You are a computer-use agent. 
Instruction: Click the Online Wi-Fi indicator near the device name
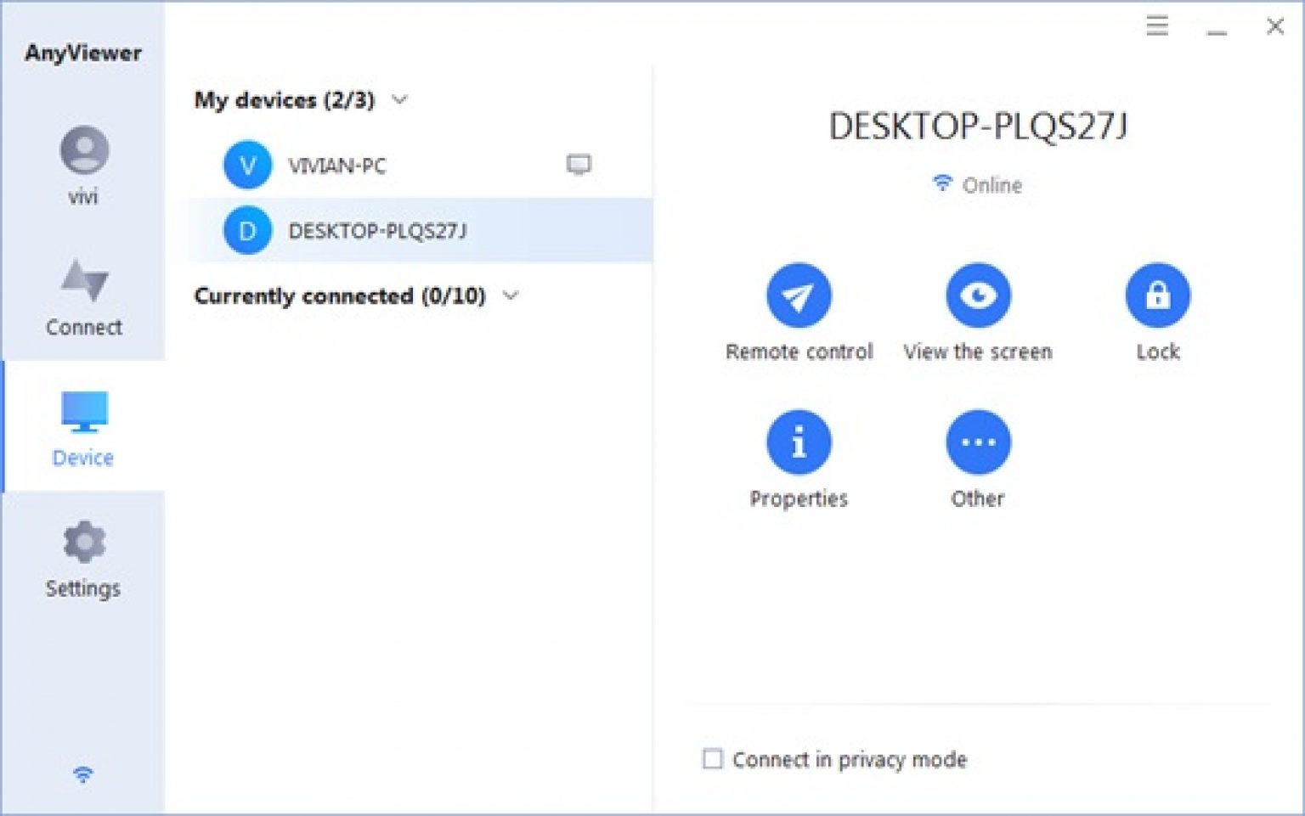click(941, 183)
